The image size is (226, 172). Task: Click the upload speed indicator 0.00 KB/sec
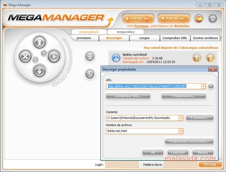pyautogui.click(x=174, y=19)
